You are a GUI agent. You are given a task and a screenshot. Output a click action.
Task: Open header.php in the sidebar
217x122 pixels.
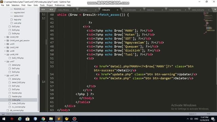[17, 96]
